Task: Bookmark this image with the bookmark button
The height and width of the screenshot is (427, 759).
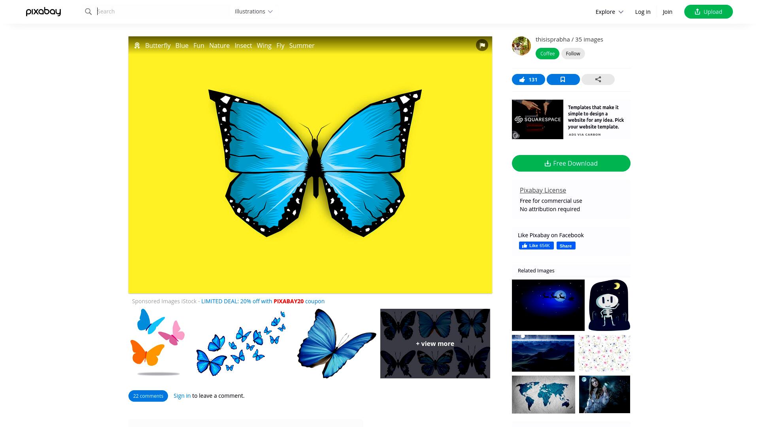Action: [563, 79]
